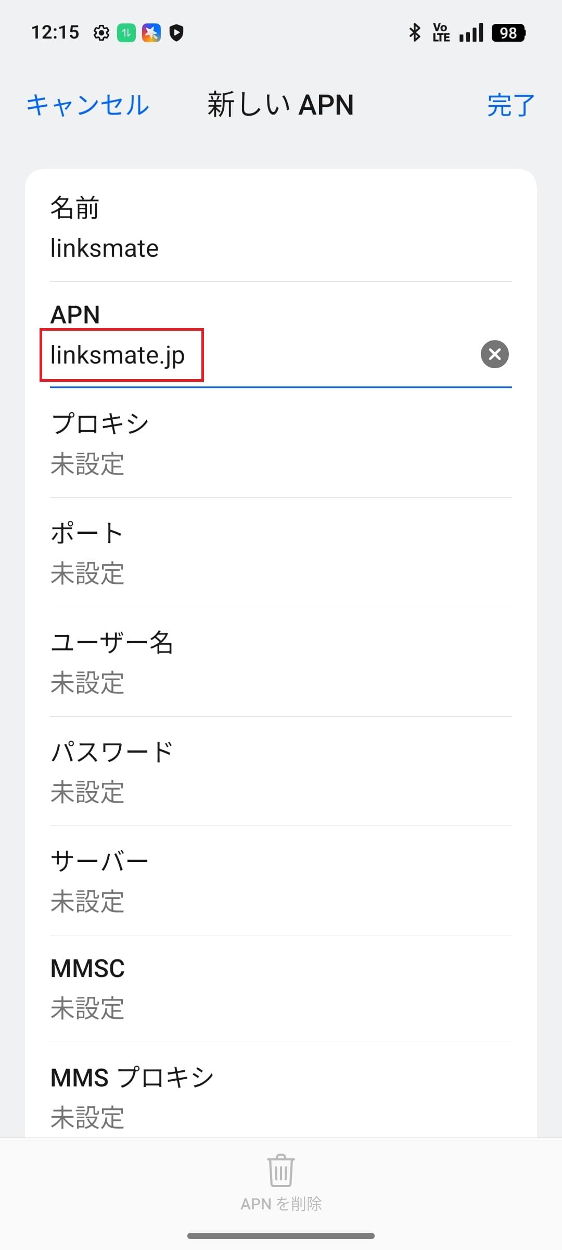562x1250 pixels.
Task: Clear the linksmate.jp APN text
Action: 493,355
